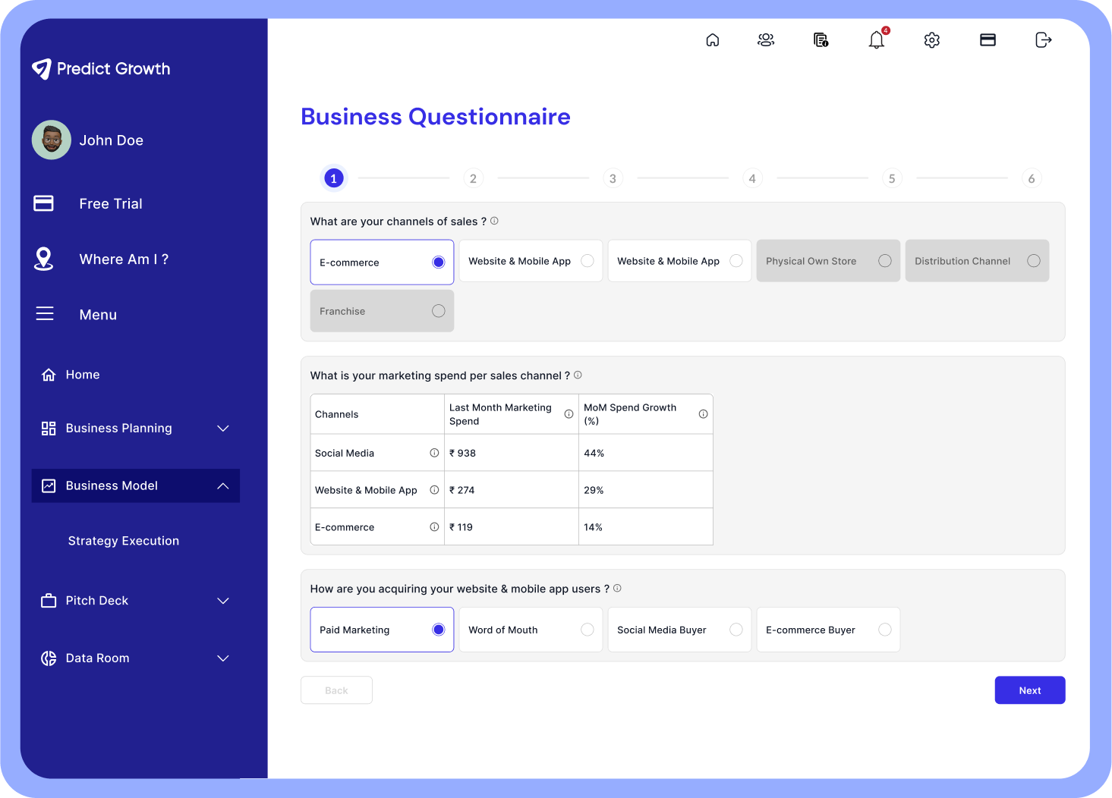Open notifications bell icon
This screenshot has width=1112, height=798.
(877, 40)
